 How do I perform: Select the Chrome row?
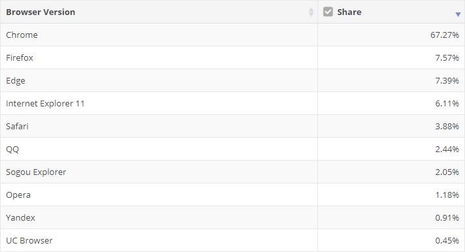coord(232,35)
